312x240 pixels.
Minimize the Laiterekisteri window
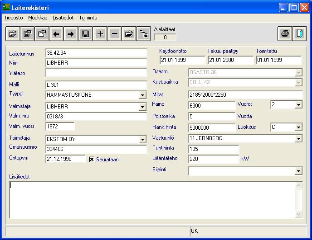tap(283, 8)
